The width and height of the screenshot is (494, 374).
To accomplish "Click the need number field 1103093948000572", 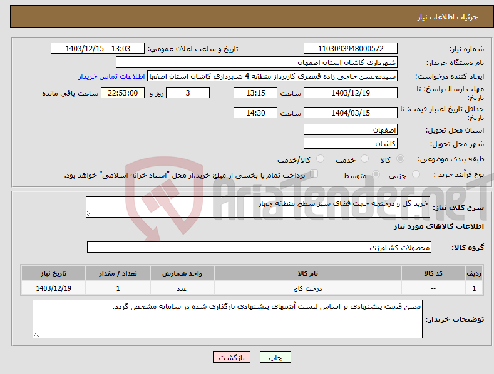I will pyautogui.click(x=351, y=49).
